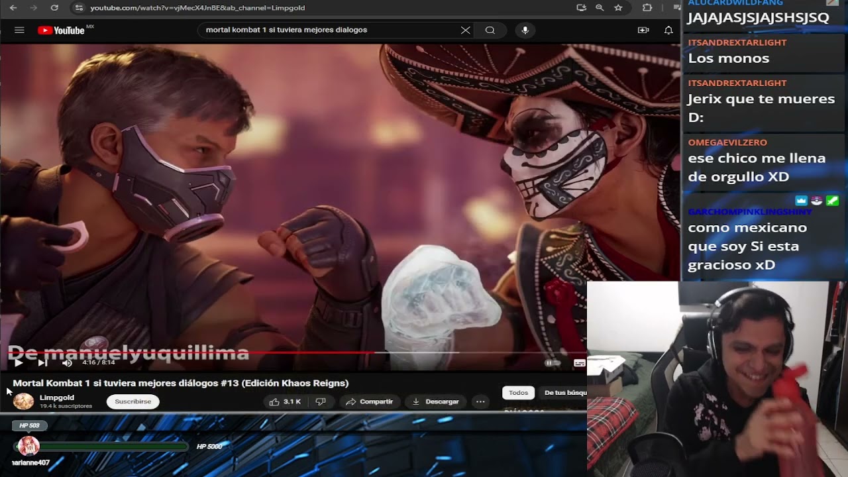Skip to next video button

tap(42, 362)
